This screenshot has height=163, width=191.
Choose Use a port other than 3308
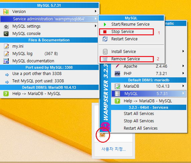(49, 74)
